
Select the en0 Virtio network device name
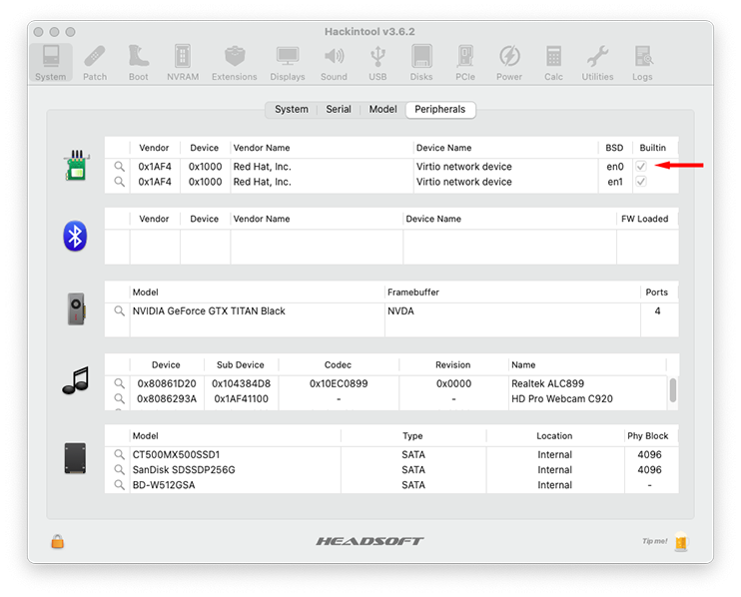pyautogui.click(x=464, y=167)
